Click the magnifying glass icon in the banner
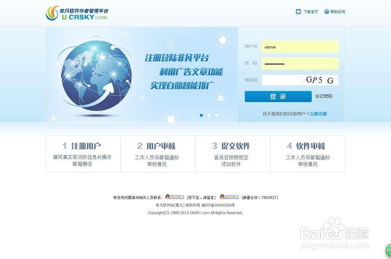The width and height of the screenshot is (391, 259). point(170,45)
